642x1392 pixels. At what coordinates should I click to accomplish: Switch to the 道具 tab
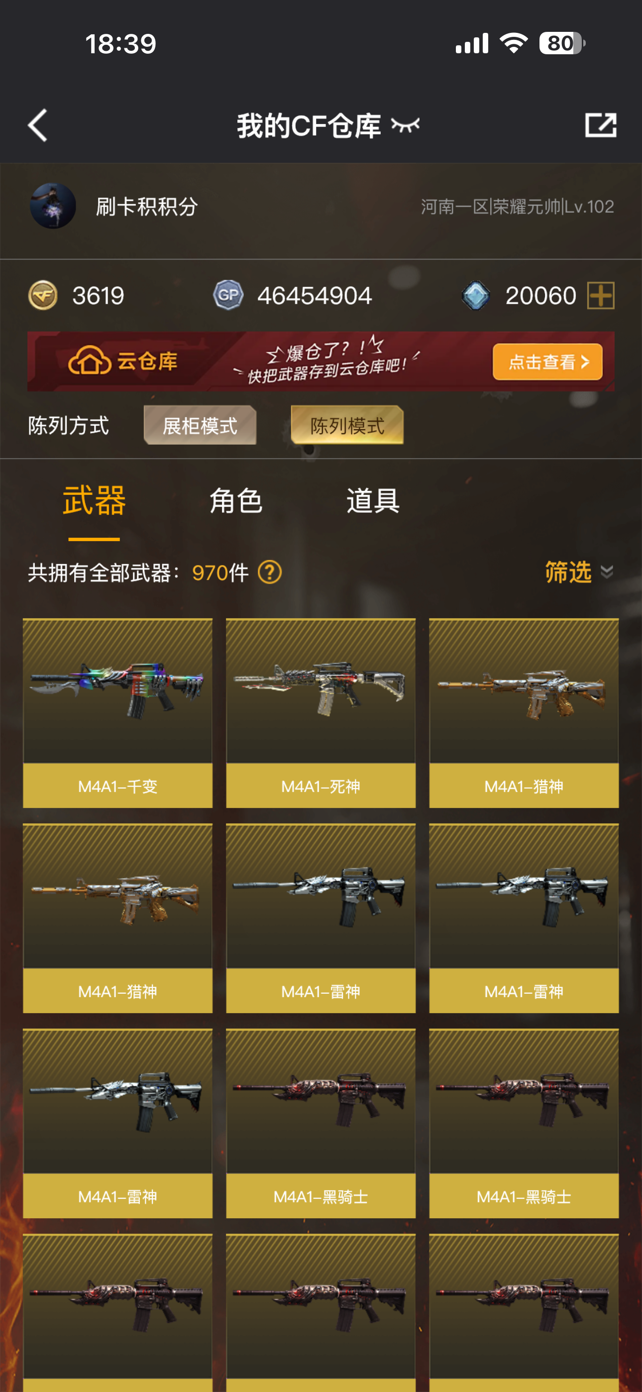373,500
